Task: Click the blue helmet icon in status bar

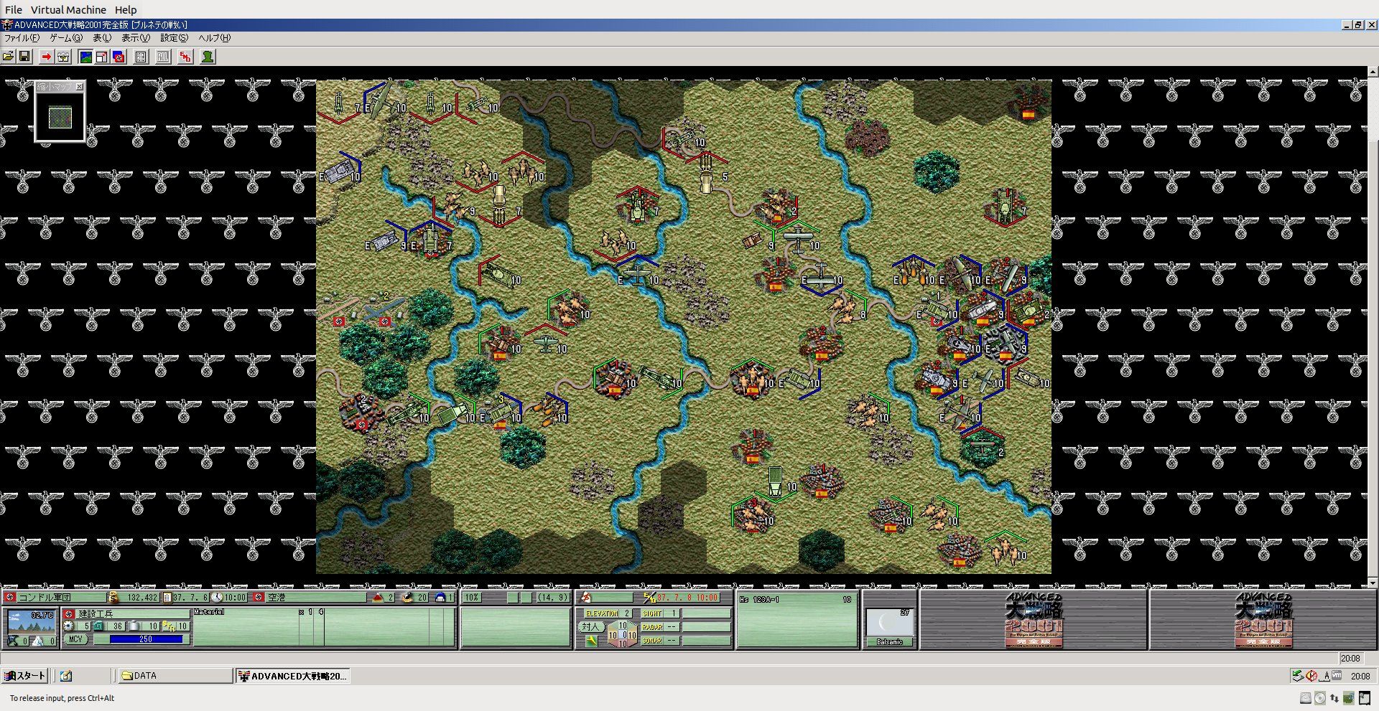Action: (440, 597)
